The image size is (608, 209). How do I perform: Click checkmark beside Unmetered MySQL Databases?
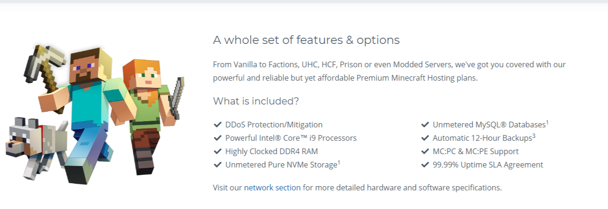tap(424, 125)
